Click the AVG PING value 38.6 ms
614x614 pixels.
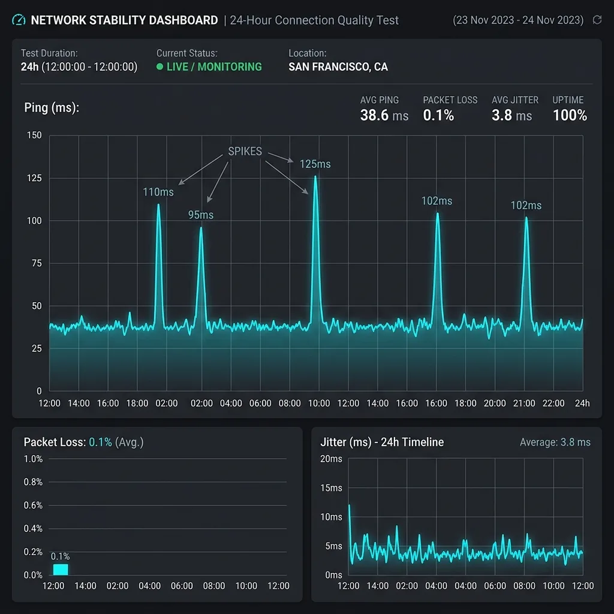[384, 115]
